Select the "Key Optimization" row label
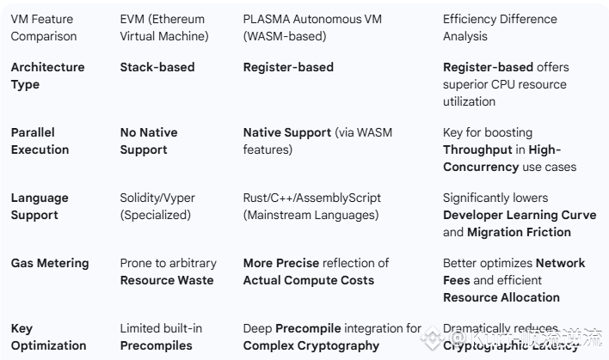Viewport: 609px width, 360px height. click(x=48, y=337)
